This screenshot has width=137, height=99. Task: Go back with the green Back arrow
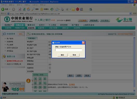click(x=3, y=9)
